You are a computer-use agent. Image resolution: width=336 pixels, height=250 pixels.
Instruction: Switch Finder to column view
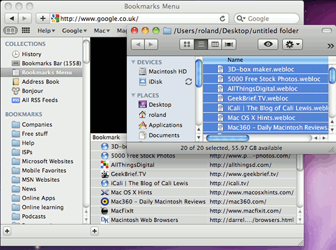(215, 45)
